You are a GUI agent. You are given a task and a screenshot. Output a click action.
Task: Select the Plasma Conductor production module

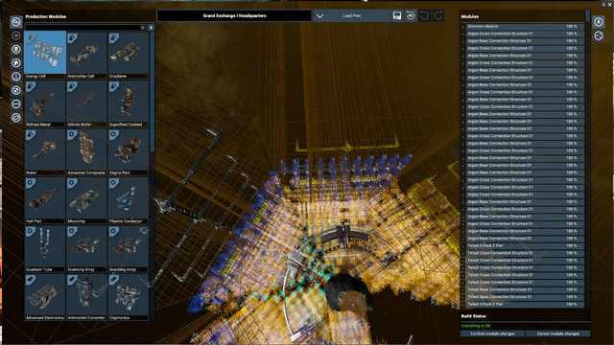point(128,200)
